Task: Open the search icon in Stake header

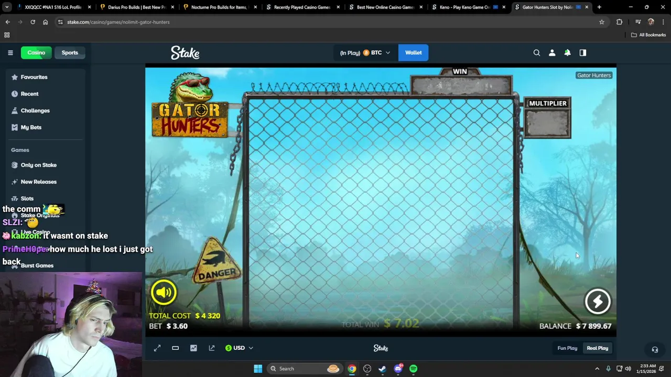Action: [536, 52]
